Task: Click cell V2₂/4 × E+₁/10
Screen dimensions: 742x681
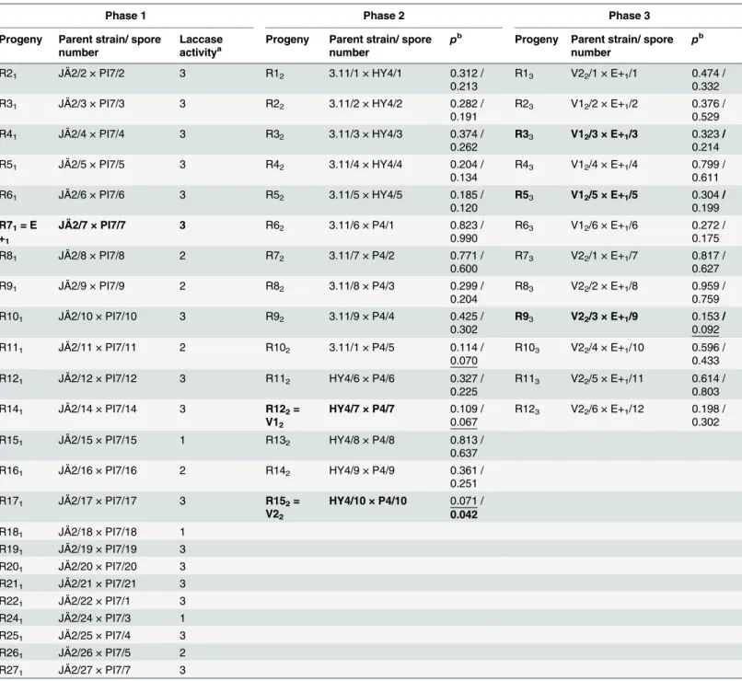Action: coord(608,347)
